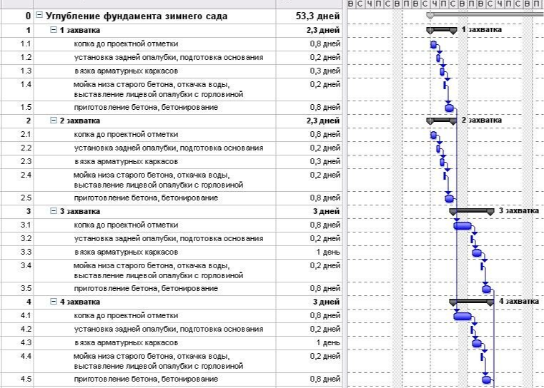The image size is (544, 388).
Task: Collapse the "2 захватка" task group
Action: pos(54,121)
